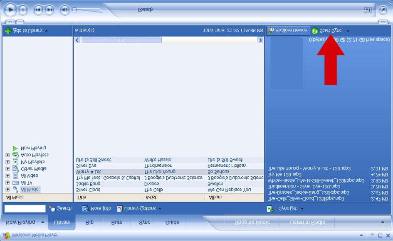The width and height of the screenshot is (393, 241).
Task: Click on the volume slider track
Action: [x=88, y=10]
